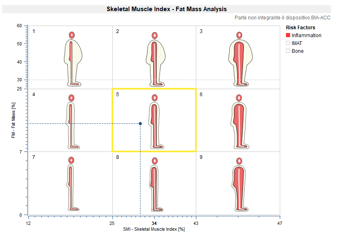Click the Skeletal Muscle Index - Fat Mass Analysis title
This screenshot has width=343, height=234.
pos(167,9)
